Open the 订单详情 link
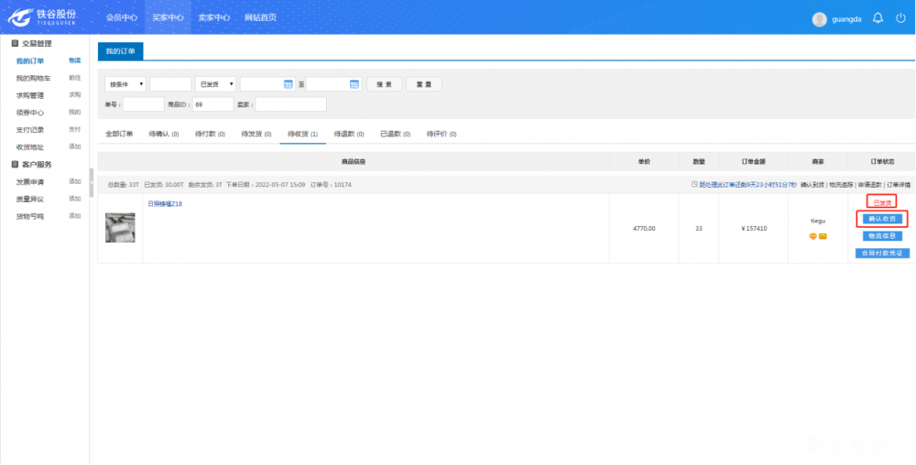The width and height of the screenshot is (916, 465). point(898,184)
